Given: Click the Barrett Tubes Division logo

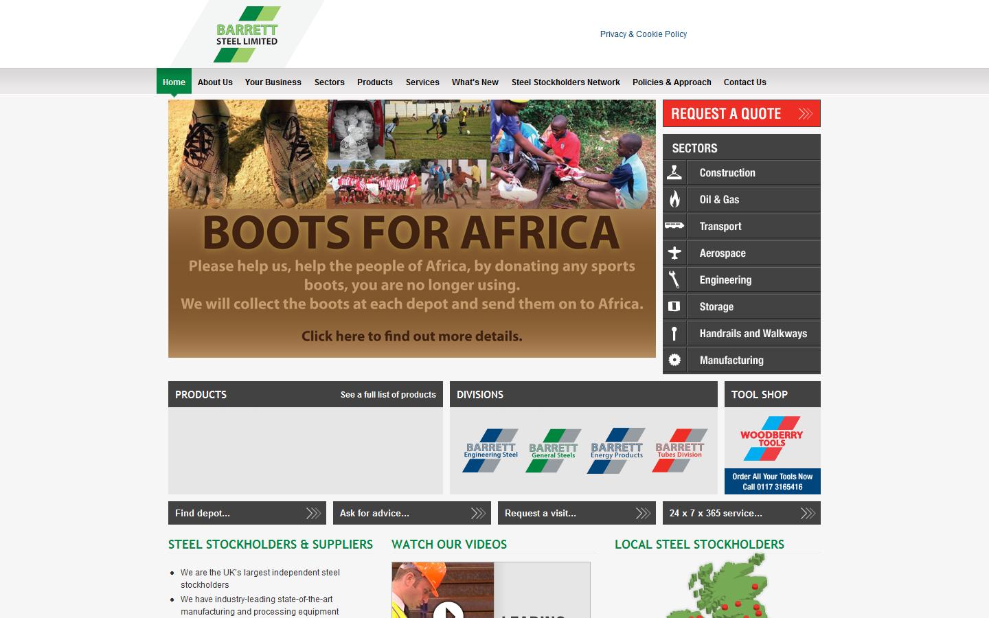Looking at the screenshot, I should click(680, 450).
